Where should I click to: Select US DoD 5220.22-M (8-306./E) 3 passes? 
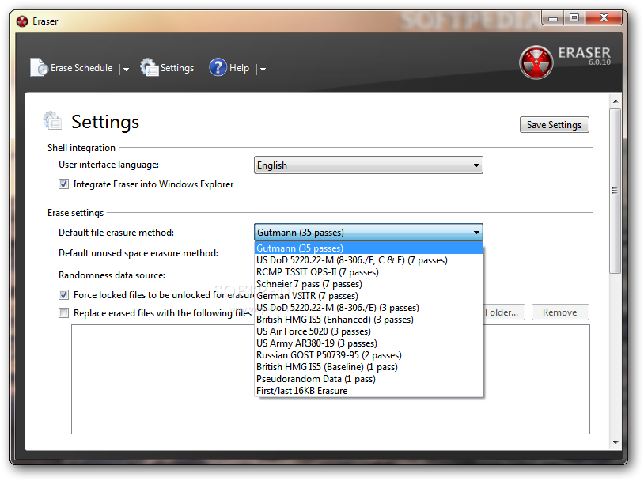pos(369,308)
